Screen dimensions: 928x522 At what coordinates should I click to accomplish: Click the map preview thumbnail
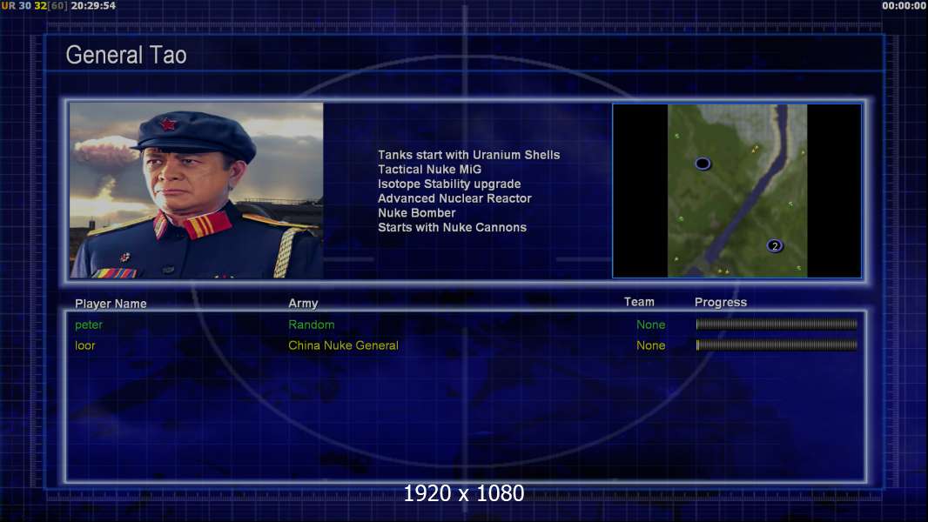(736, 191)
